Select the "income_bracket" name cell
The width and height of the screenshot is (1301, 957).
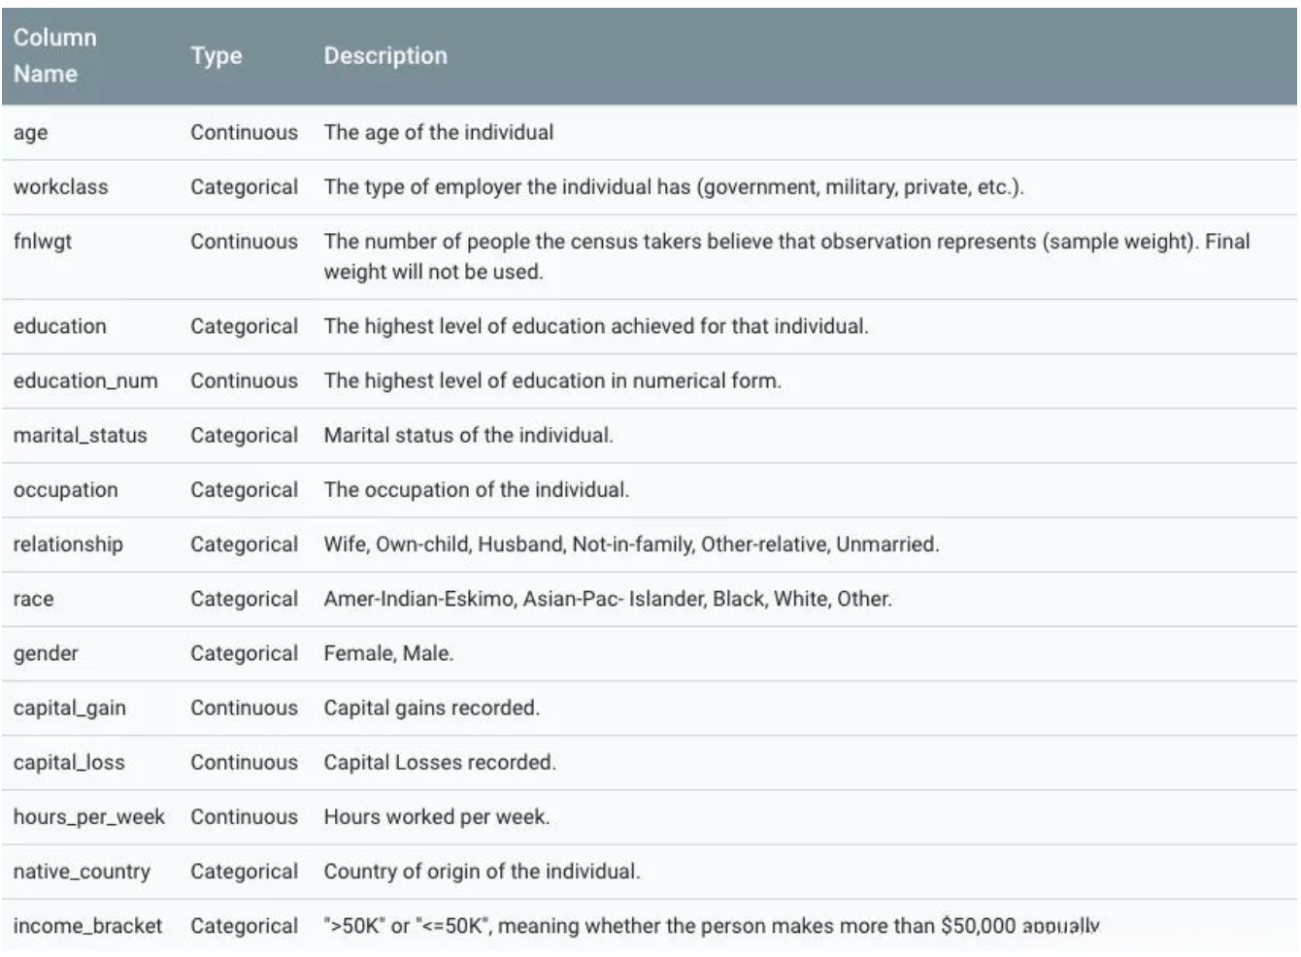point(87,925)
